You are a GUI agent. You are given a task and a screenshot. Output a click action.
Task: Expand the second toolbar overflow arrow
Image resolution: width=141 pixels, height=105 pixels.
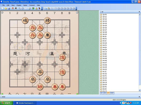[76, 9]
